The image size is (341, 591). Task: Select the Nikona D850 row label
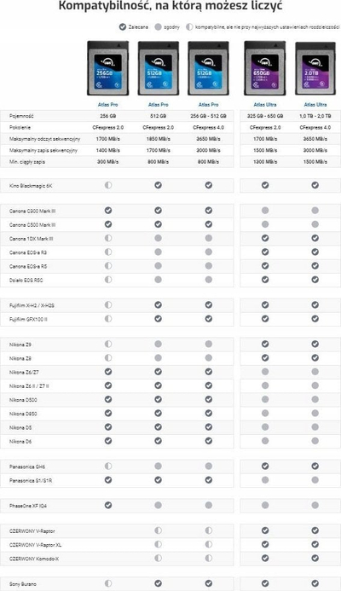(x=23, y=414)
